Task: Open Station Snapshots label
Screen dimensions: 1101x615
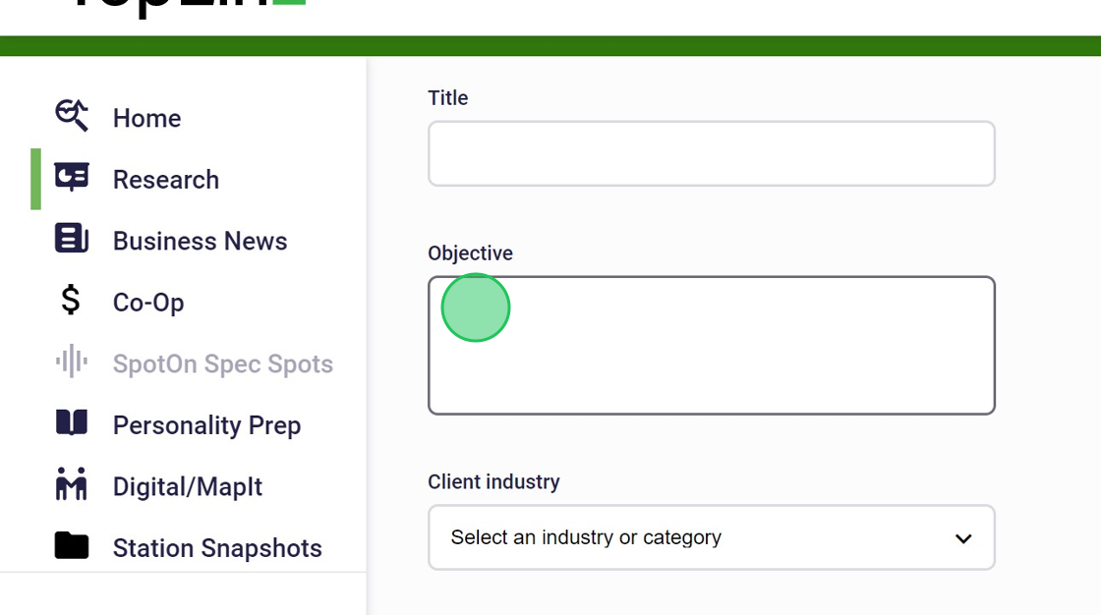Action: (217, 548)
